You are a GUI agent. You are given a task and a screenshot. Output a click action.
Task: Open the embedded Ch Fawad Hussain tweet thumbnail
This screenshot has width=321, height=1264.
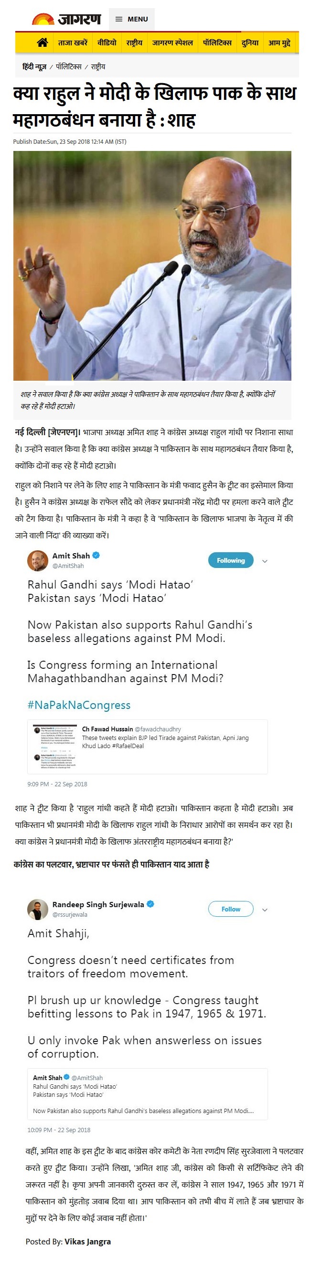55,746
